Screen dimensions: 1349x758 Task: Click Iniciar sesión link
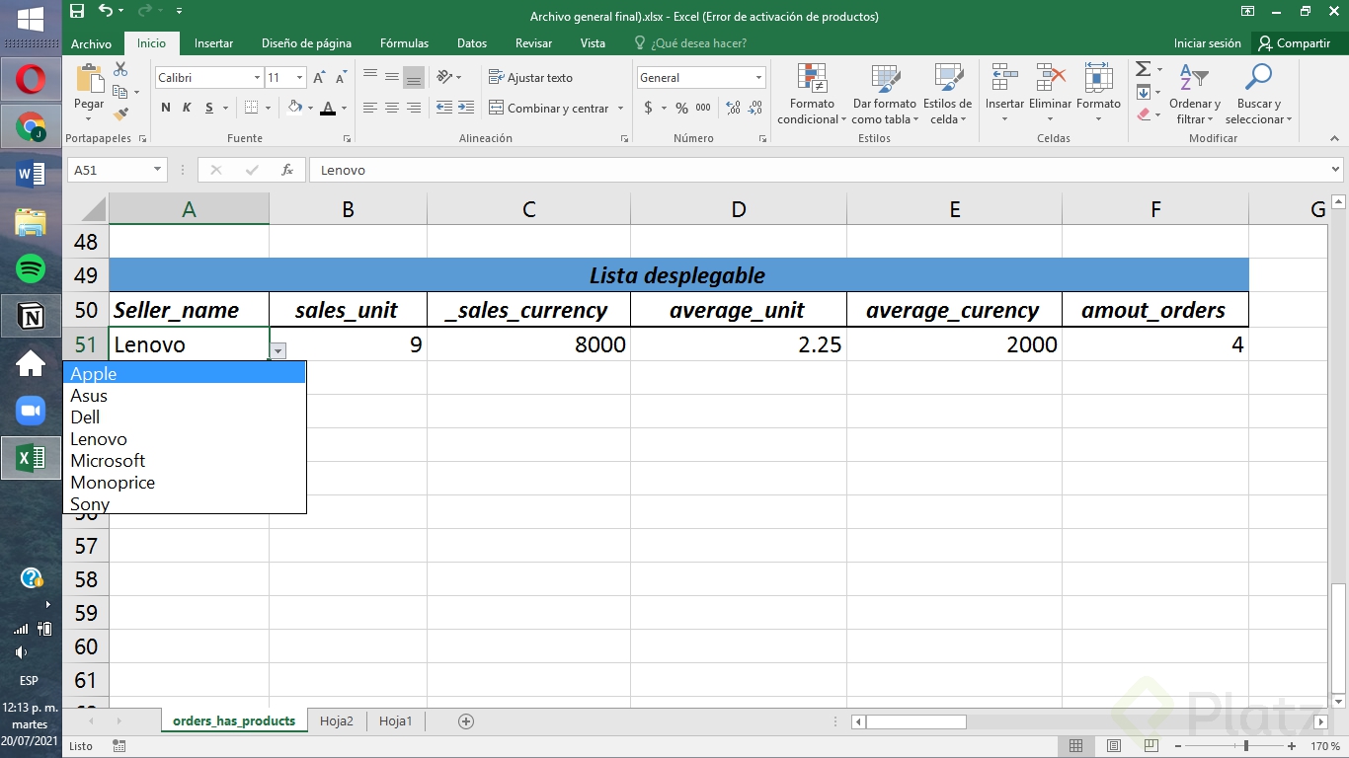1207,43
